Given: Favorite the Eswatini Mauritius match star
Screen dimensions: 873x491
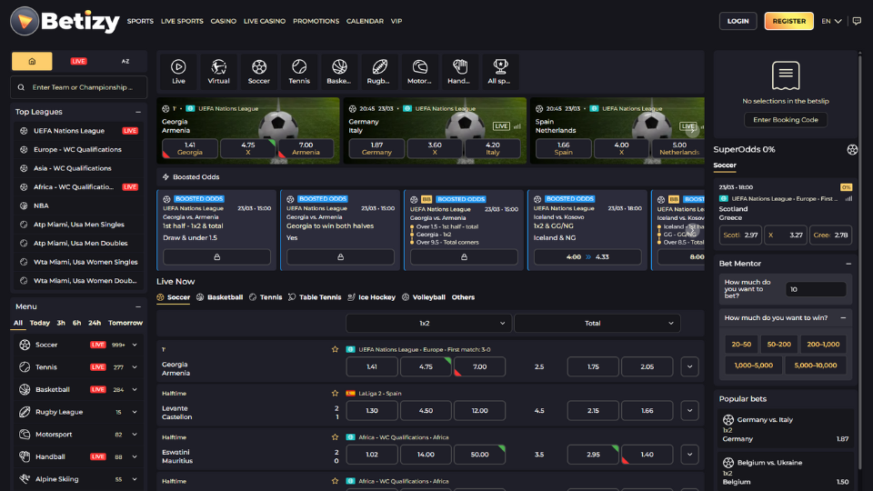Looking at the screenshot, I should [335, 437].
